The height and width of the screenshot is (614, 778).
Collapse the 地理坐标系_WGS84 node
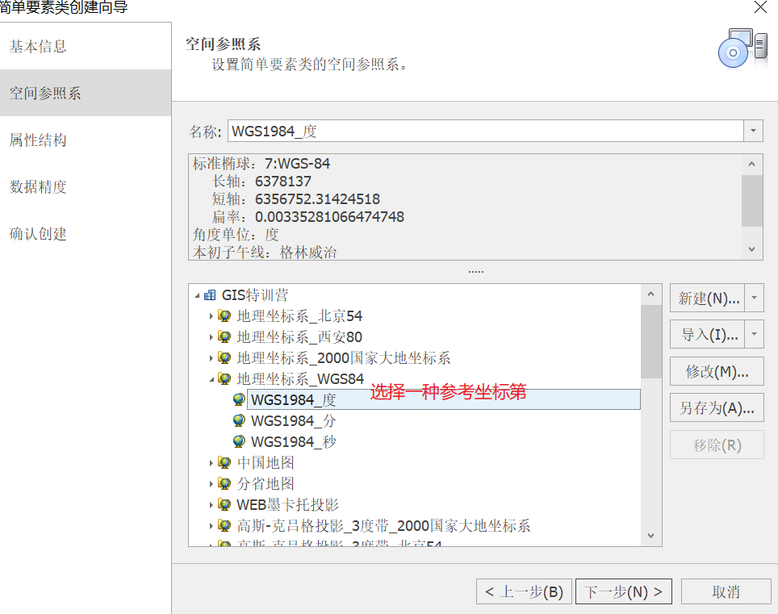(x=211, y=379)
